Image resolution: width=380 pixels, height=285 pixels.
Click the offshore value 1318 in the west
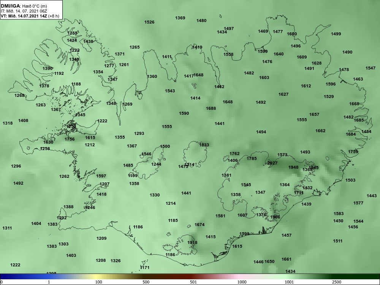pos(8,123)
